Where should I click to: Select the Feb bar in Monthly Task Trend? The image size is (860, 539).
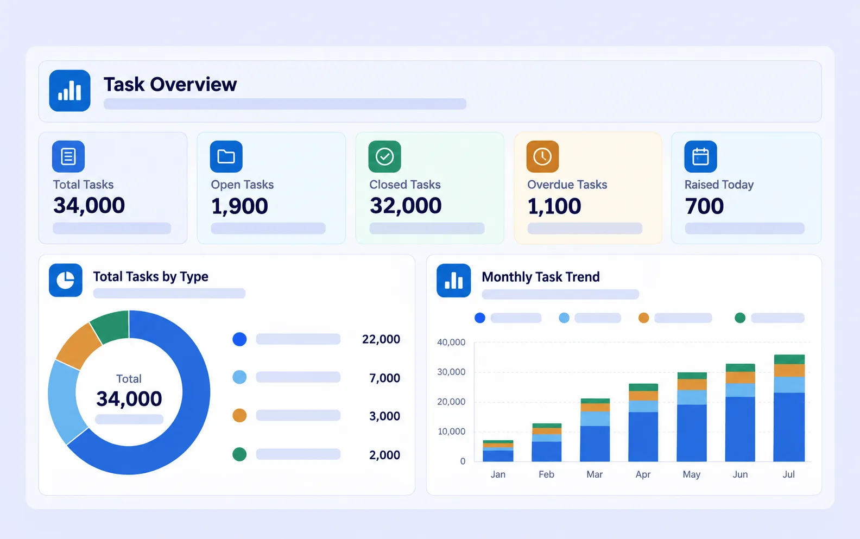547,442
